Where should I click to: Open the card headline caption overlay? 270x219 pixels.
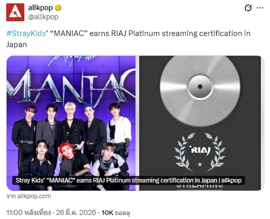pyautogui.click(x=128, y=180)
